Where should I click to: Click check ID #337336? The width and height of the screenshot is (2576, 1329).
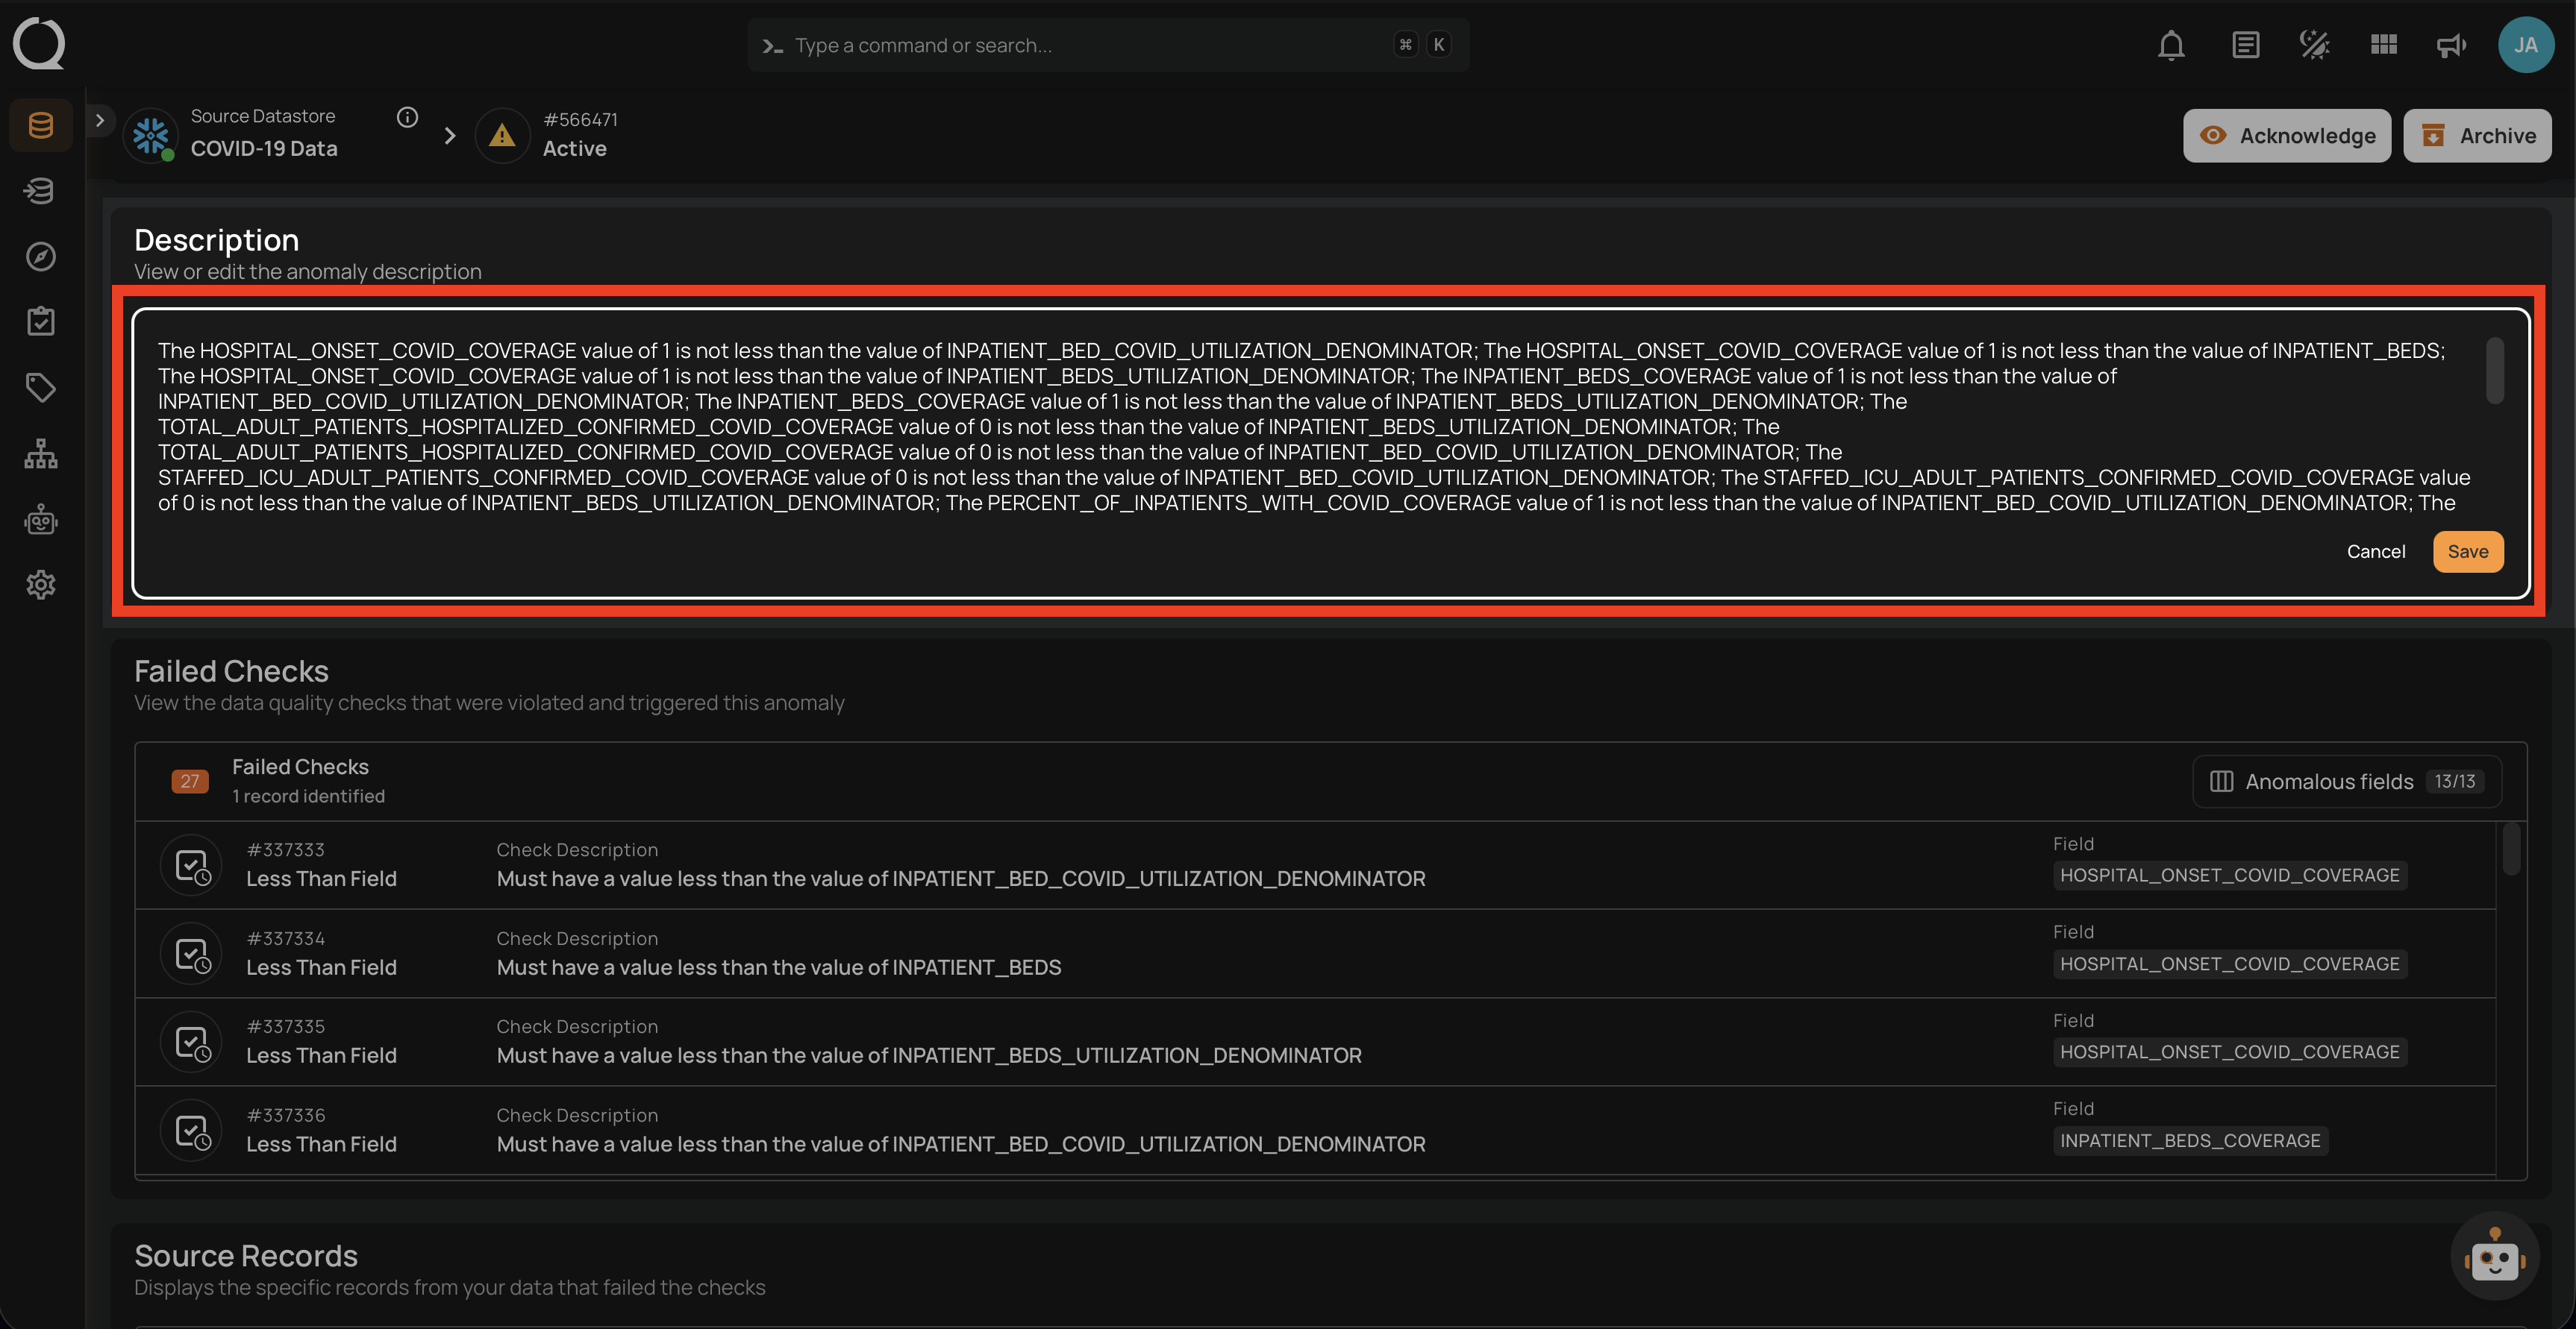[x=286, y=1116]
